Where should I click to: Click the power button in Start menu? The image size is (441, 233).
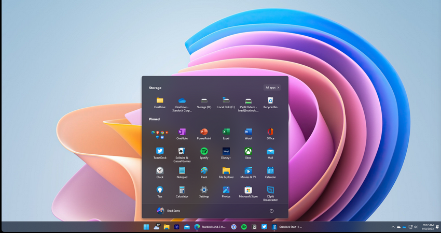click(x=271, y=211)
